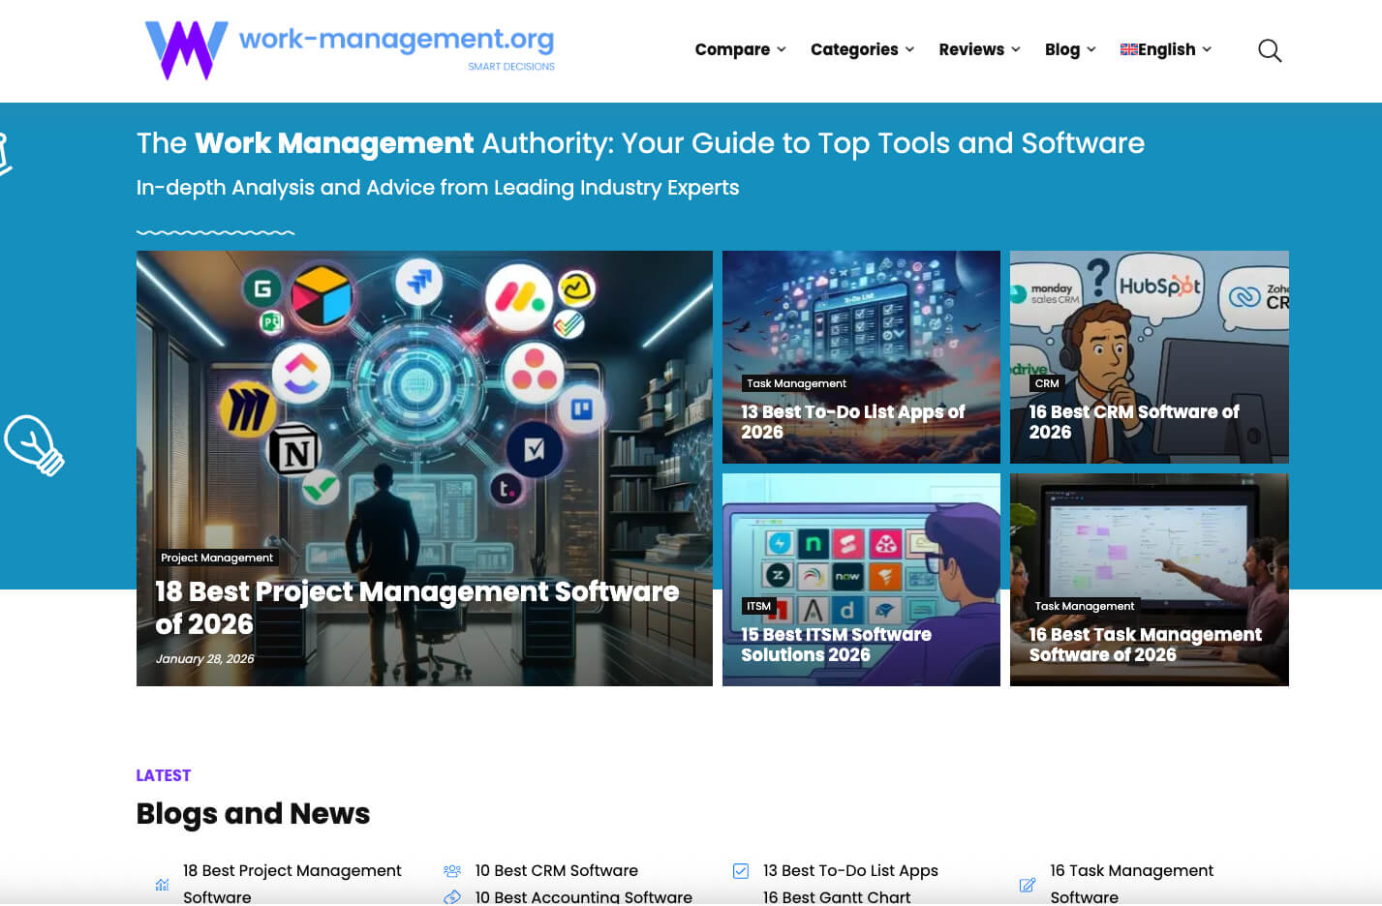Expand the Reviews dropdown chevron
The height and width of the screenshot is (906, 1382).
pyautogui.click(x=1015, y=50)
